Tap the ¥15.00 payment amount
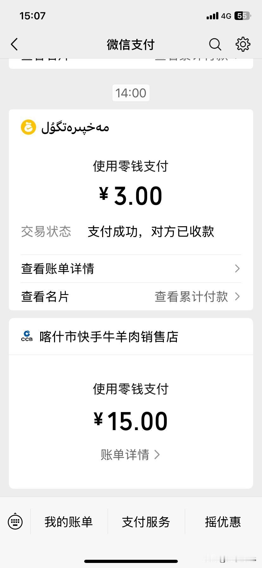Screen dimensions: 262x568 (x=131, y=421)
